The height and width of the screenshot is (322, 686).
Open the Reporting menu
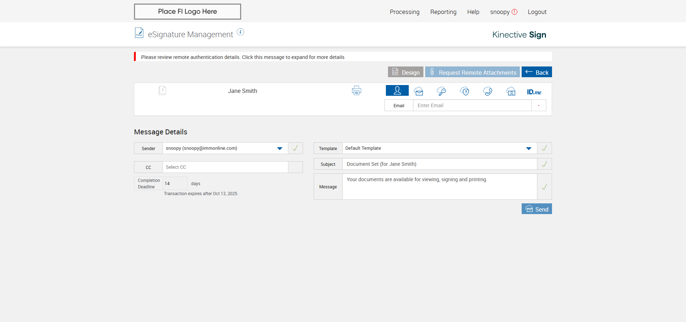(x=443, y=12)
